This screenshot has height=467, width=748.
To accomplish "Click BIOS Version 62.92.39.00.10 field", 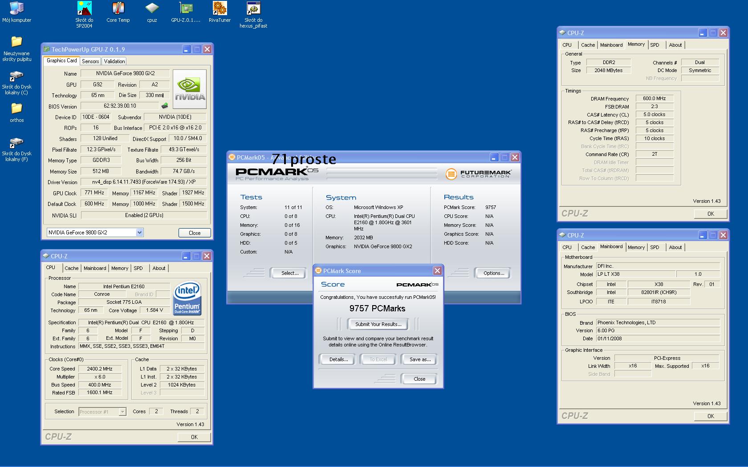I will point(120,106).
